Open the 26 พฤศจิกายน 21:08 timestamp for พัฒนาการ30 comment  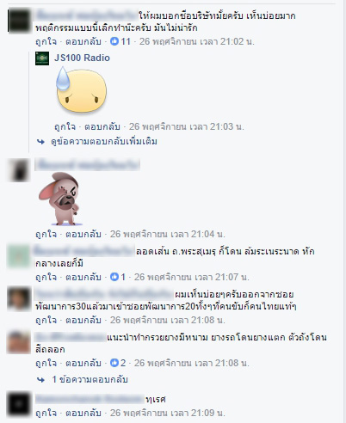tap(167, 320)
